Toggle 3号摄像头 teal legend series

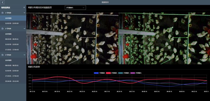(124, 73)
